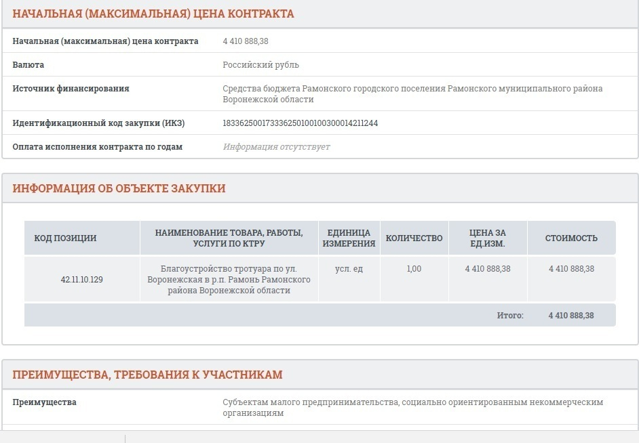639x443 pixels.
Task: Click the quantity cell 1,00
Action: pos(414,269)
